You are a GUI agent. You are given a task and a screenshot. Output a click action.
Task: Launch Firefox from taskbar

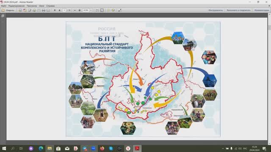102,148
